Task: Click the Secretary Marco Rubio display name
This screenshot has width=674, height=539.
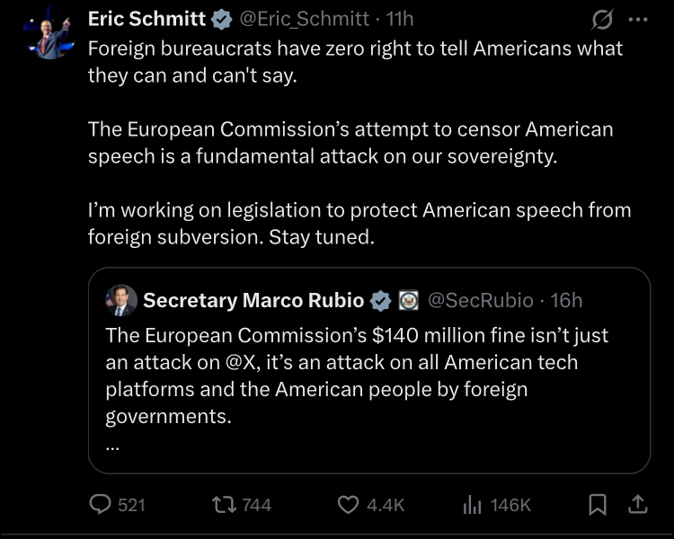Action: click(253, 300)
